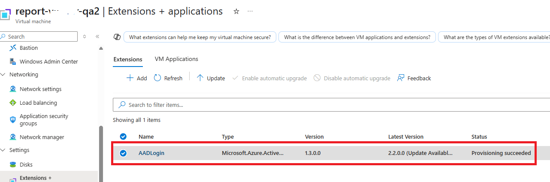Click the Network manager icon
Image resolution: width=550 pixels, height=182 pixels.
pos(13,137)
